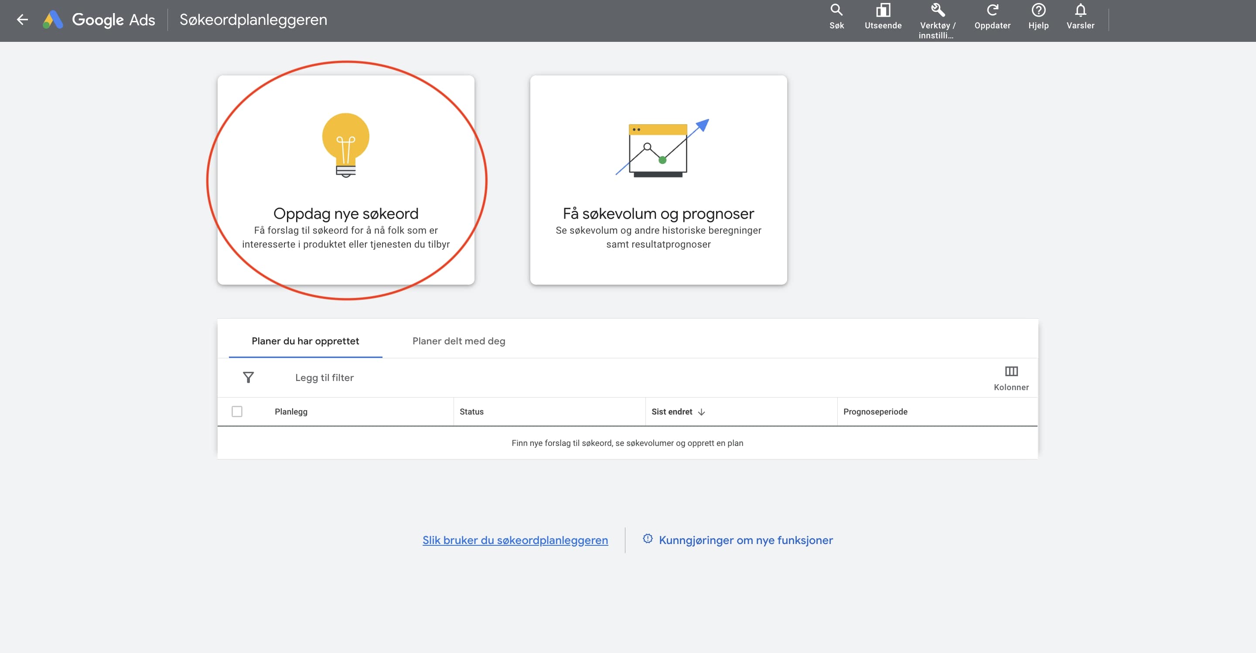Sort by Sist endret arrow
The width and height of the screenshot is (1256, 653).
point(701,412)
